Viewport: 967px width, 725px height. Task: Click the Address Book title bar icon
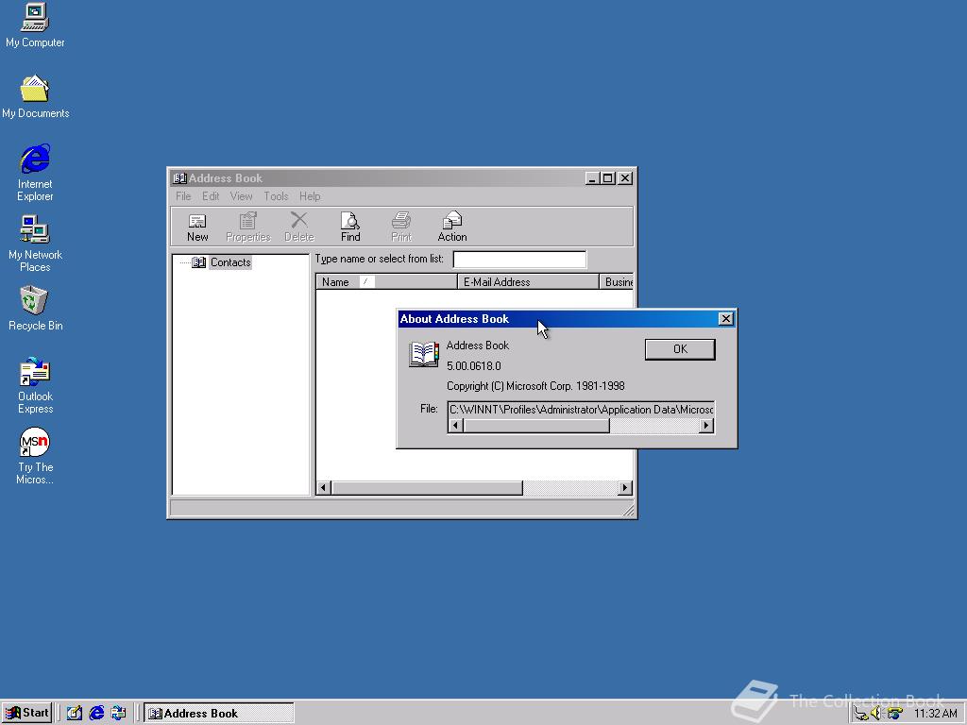tap(179, 178)
